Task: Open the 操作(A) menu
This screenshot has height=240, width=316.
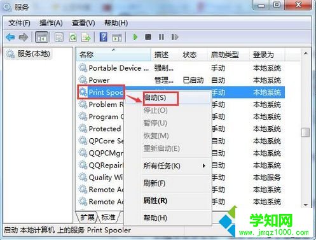Action: [51, 23]
